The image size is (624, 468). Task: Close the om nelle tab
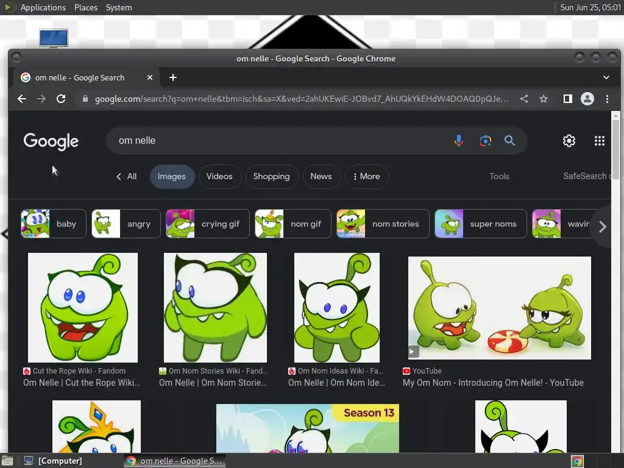pyautogui.click(x=150, y=77)
